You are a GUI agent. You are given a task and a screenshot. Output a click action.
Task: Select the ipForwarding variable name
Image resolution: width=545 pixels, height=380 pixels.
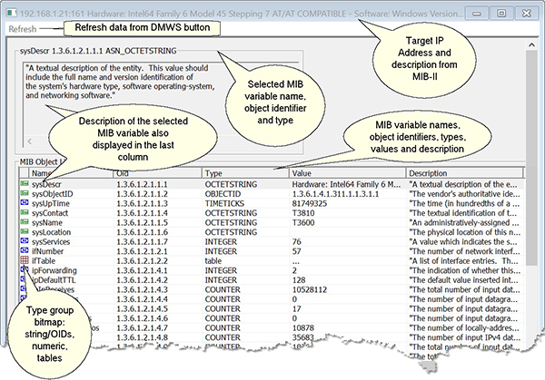click(53, 271)
